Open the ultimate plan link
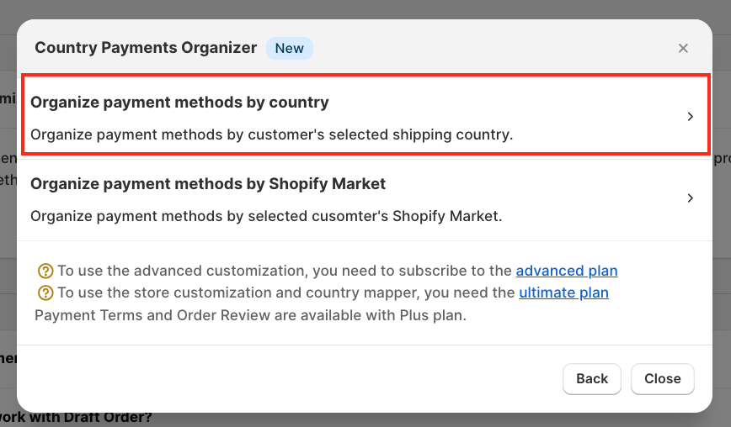 point(563,293)
